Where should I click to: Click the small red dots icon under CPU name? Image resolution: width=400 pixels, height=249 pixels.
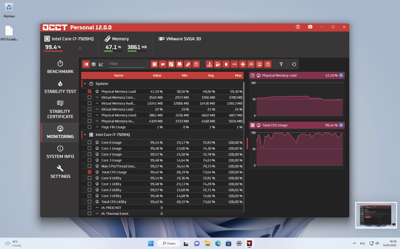point(80,48)
